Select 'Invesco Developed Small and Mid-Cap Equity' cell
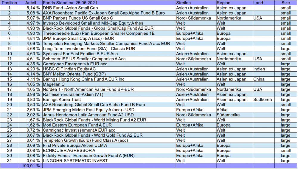This screenshot has width=298, height=169. point(109,23)
